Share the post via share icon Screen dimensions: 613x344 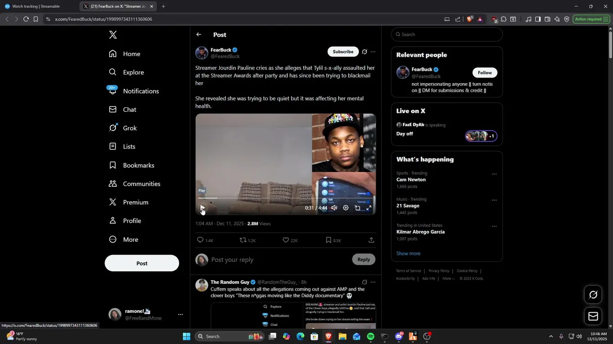tap(371, 240)
